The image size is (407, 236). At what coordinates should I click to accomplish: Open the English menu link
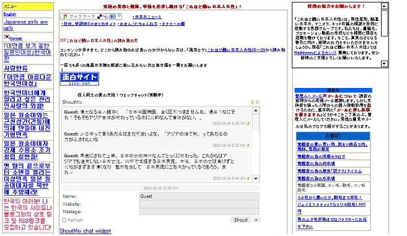pos(10,14)
